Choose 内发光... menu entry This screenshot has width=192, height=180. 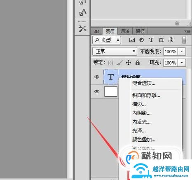(141, 122)
